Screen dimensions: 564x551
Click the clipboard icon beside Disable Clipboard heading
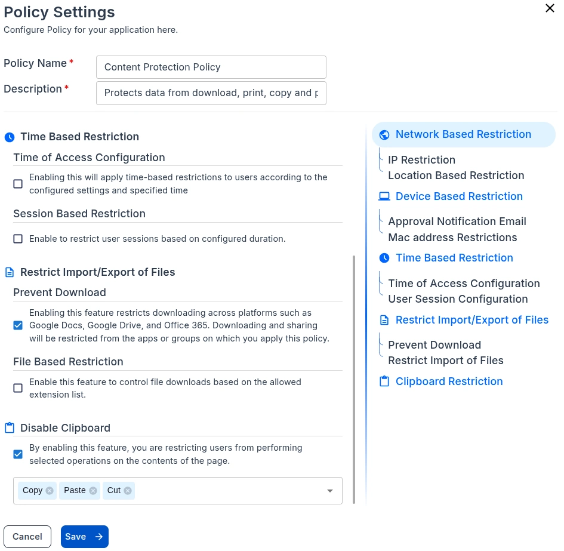(x=10, y=428)
